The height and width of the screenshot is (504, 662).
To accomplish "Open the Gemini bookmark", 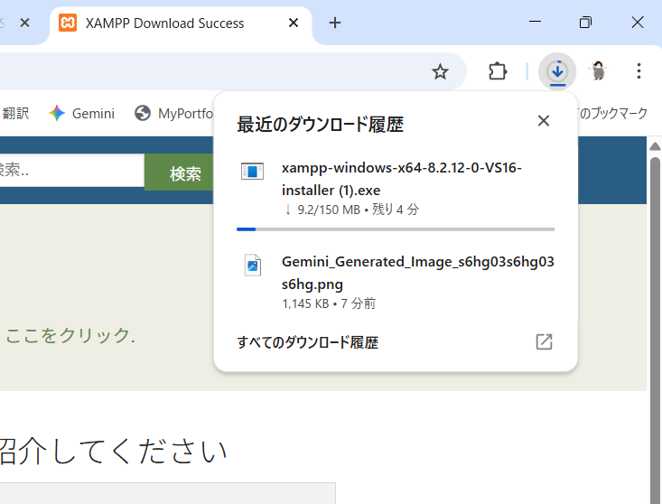I will (82, 113).
